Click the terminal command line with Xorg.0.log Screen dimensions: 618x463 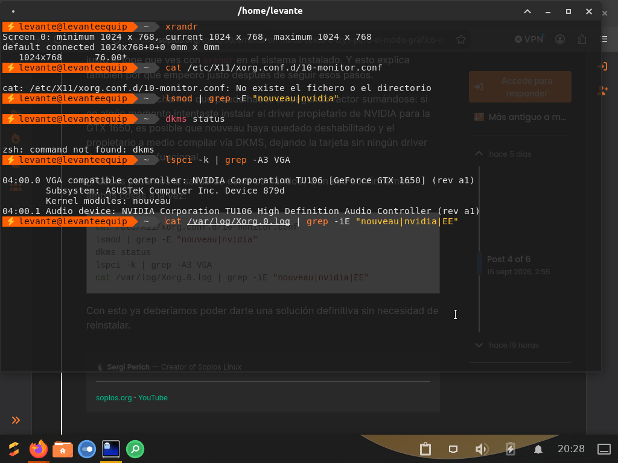pos(311,221)
